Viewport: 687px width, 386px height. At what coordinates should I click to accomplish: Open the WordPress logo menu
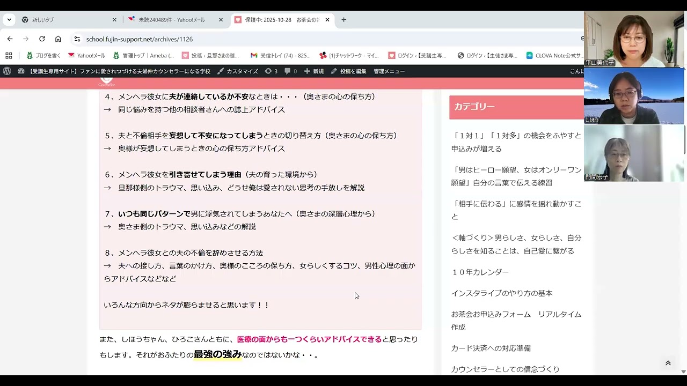point(7,71)
